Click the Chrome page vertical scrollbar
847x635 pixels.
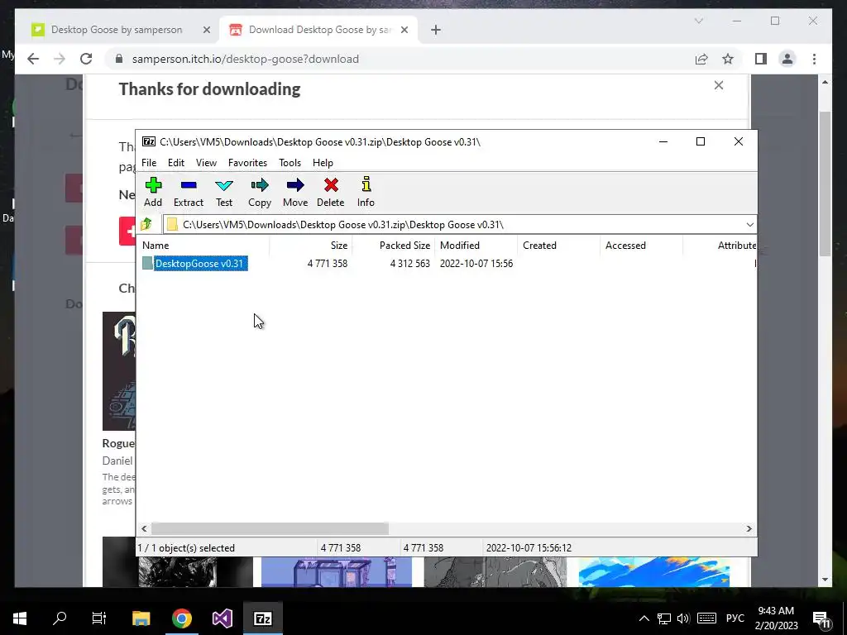[825, 184]
